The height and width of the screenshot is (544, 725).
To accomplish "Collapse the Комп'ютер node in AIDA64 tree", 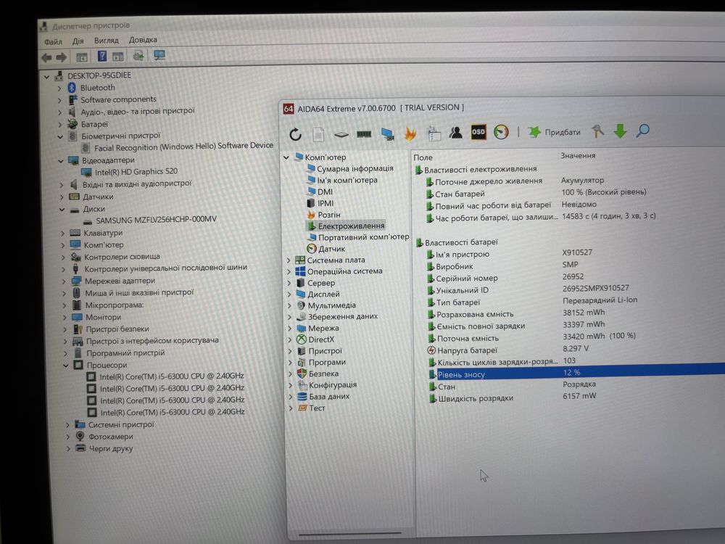I will tap(286, 157).
